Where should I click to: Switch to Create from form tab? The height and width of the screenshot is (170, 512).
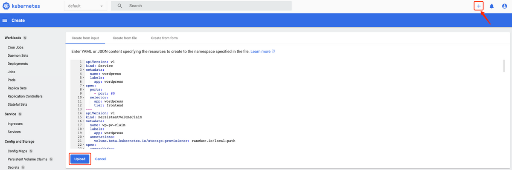164,38
